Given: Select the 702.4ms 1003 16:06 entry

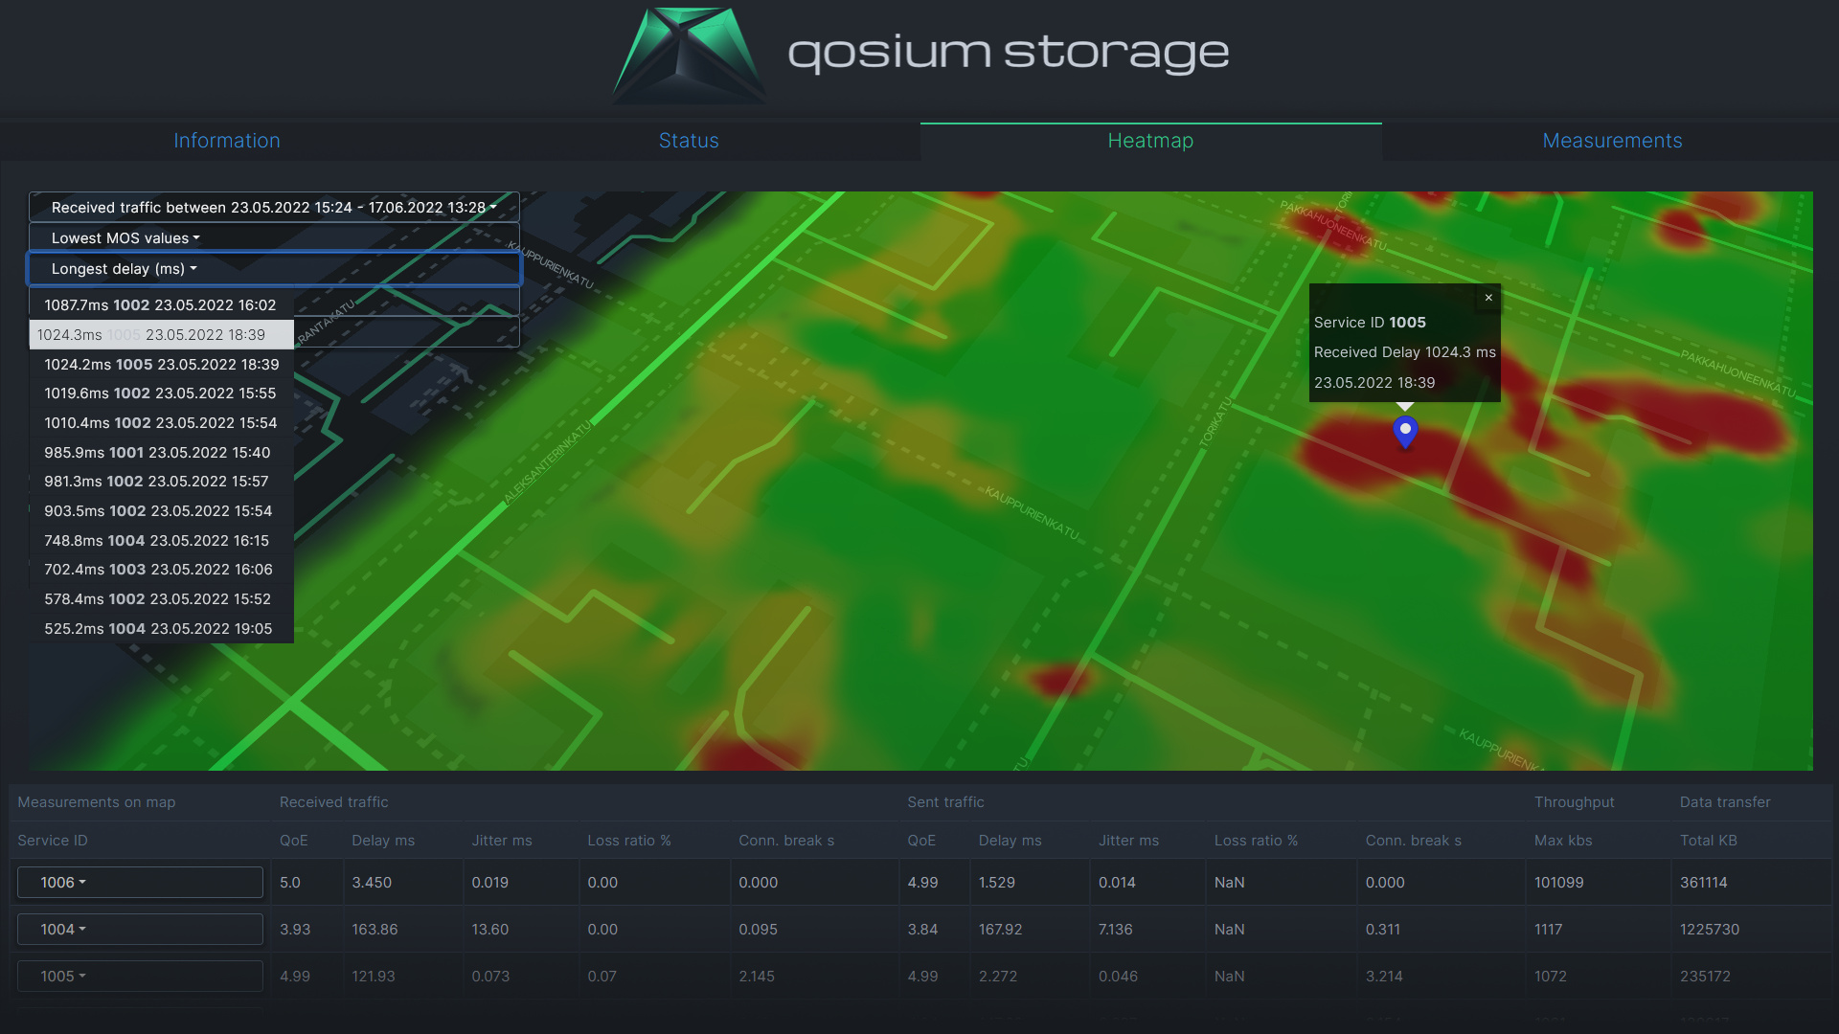Looking at the screenshot, I should click(x=161, y=570).
